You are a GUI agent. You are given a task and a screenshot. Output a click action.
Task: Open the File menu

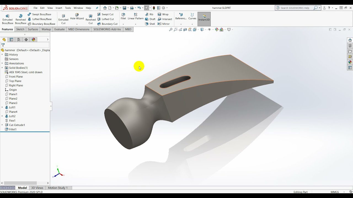coord(35,8)
